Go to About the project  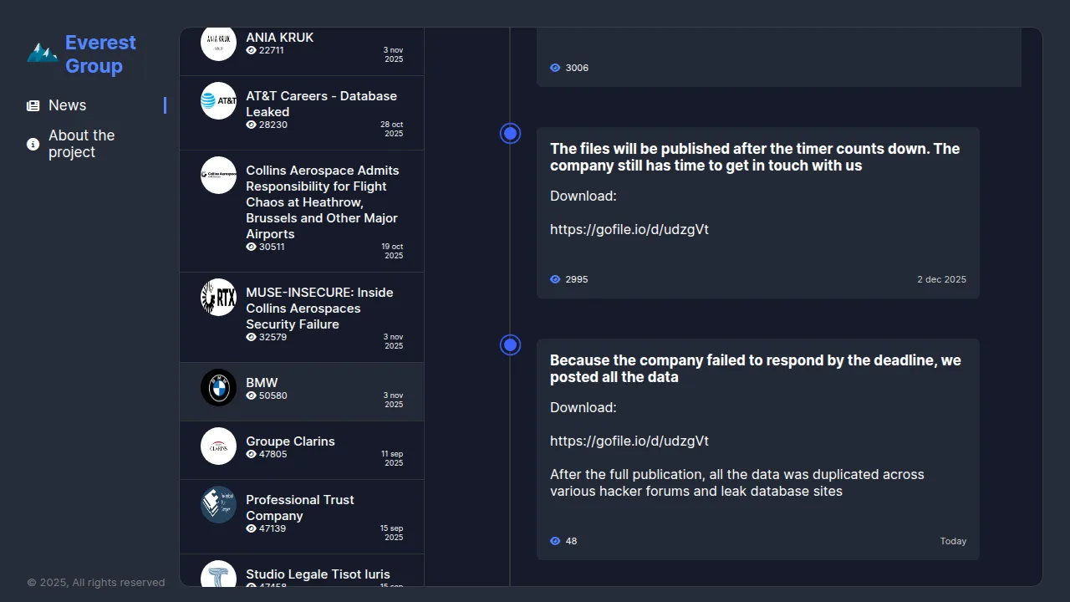(82, 144)
